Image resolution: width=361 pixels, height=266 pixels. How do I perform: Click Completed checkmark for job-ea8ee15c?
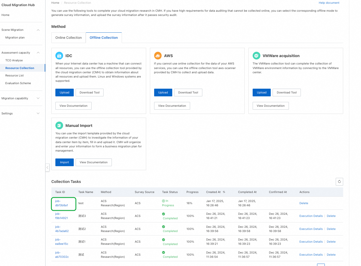coord(163,240)
